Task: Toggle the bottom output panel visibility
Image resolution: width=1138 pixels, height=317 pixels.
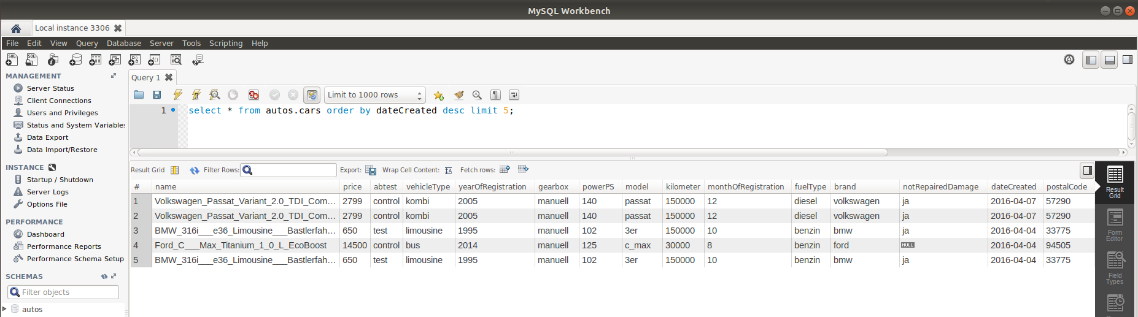Action: [1109, 60]
